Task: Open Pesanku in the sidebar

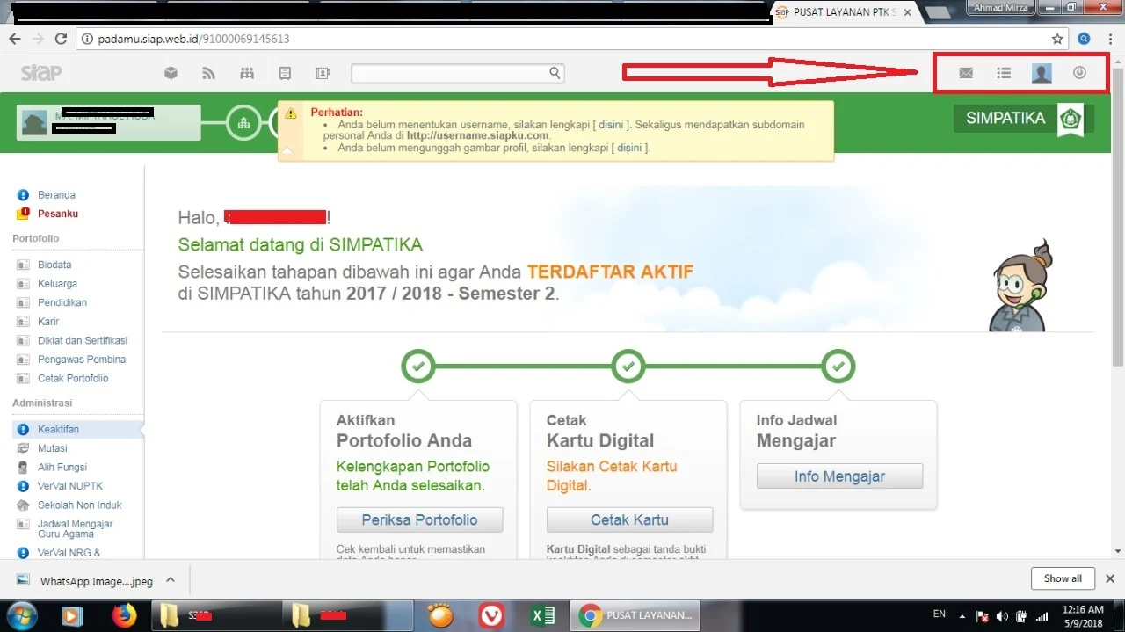Action: pyautogui.click(x=58, y=214)
